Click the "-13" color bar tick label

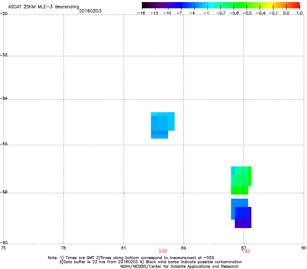pos(154,13)
